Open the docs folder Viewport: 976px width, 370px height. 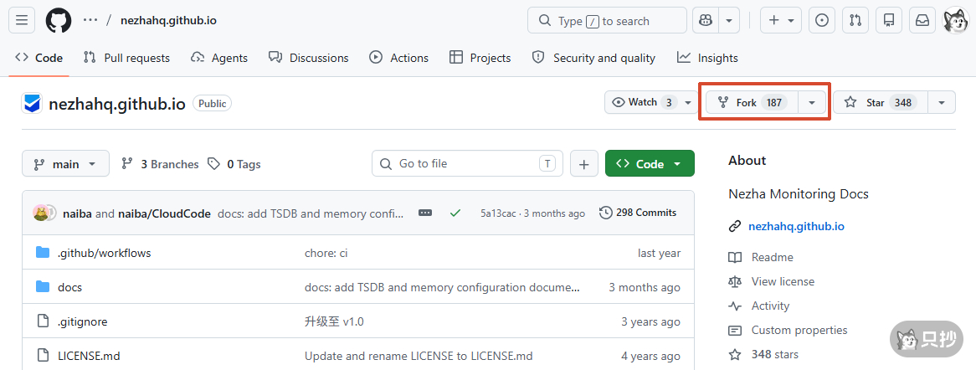[69, 287]
